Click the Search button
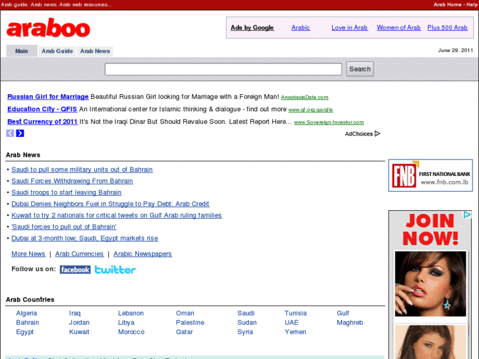Image resolution: width=479 pixels, height=359 pixels. [360, 69]
